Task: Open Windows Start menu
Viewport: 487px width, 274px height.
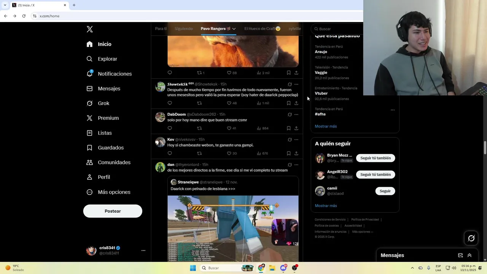Action: click(193, 268)
